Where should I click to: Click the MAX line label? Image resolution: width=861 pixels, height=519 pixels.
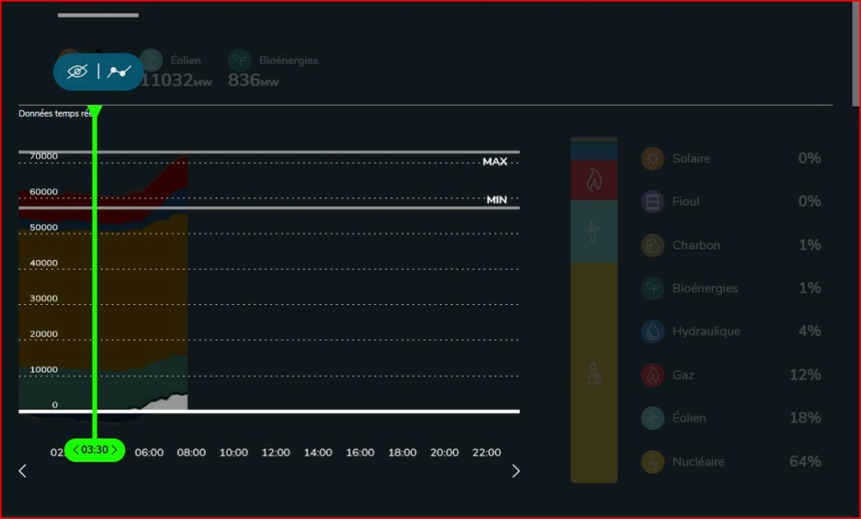[x=494, y=162]
